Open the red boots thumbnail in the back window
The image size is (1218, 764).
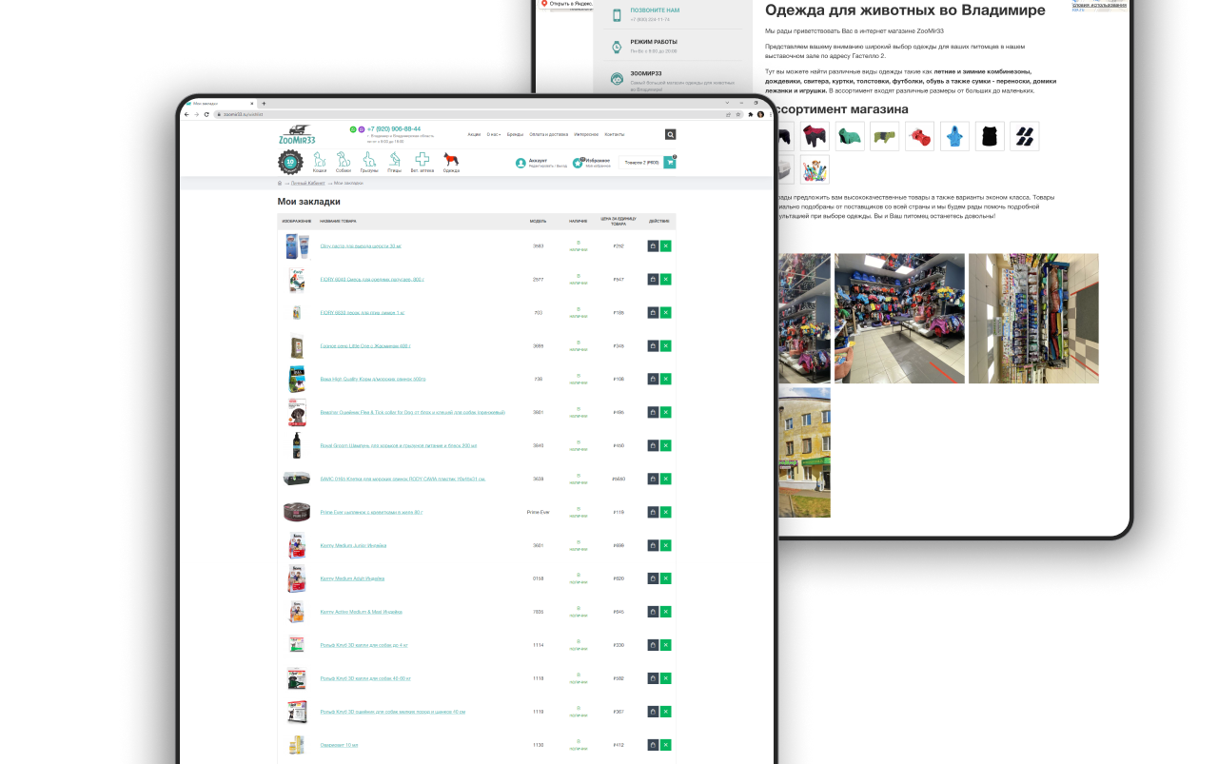point(919,136)
